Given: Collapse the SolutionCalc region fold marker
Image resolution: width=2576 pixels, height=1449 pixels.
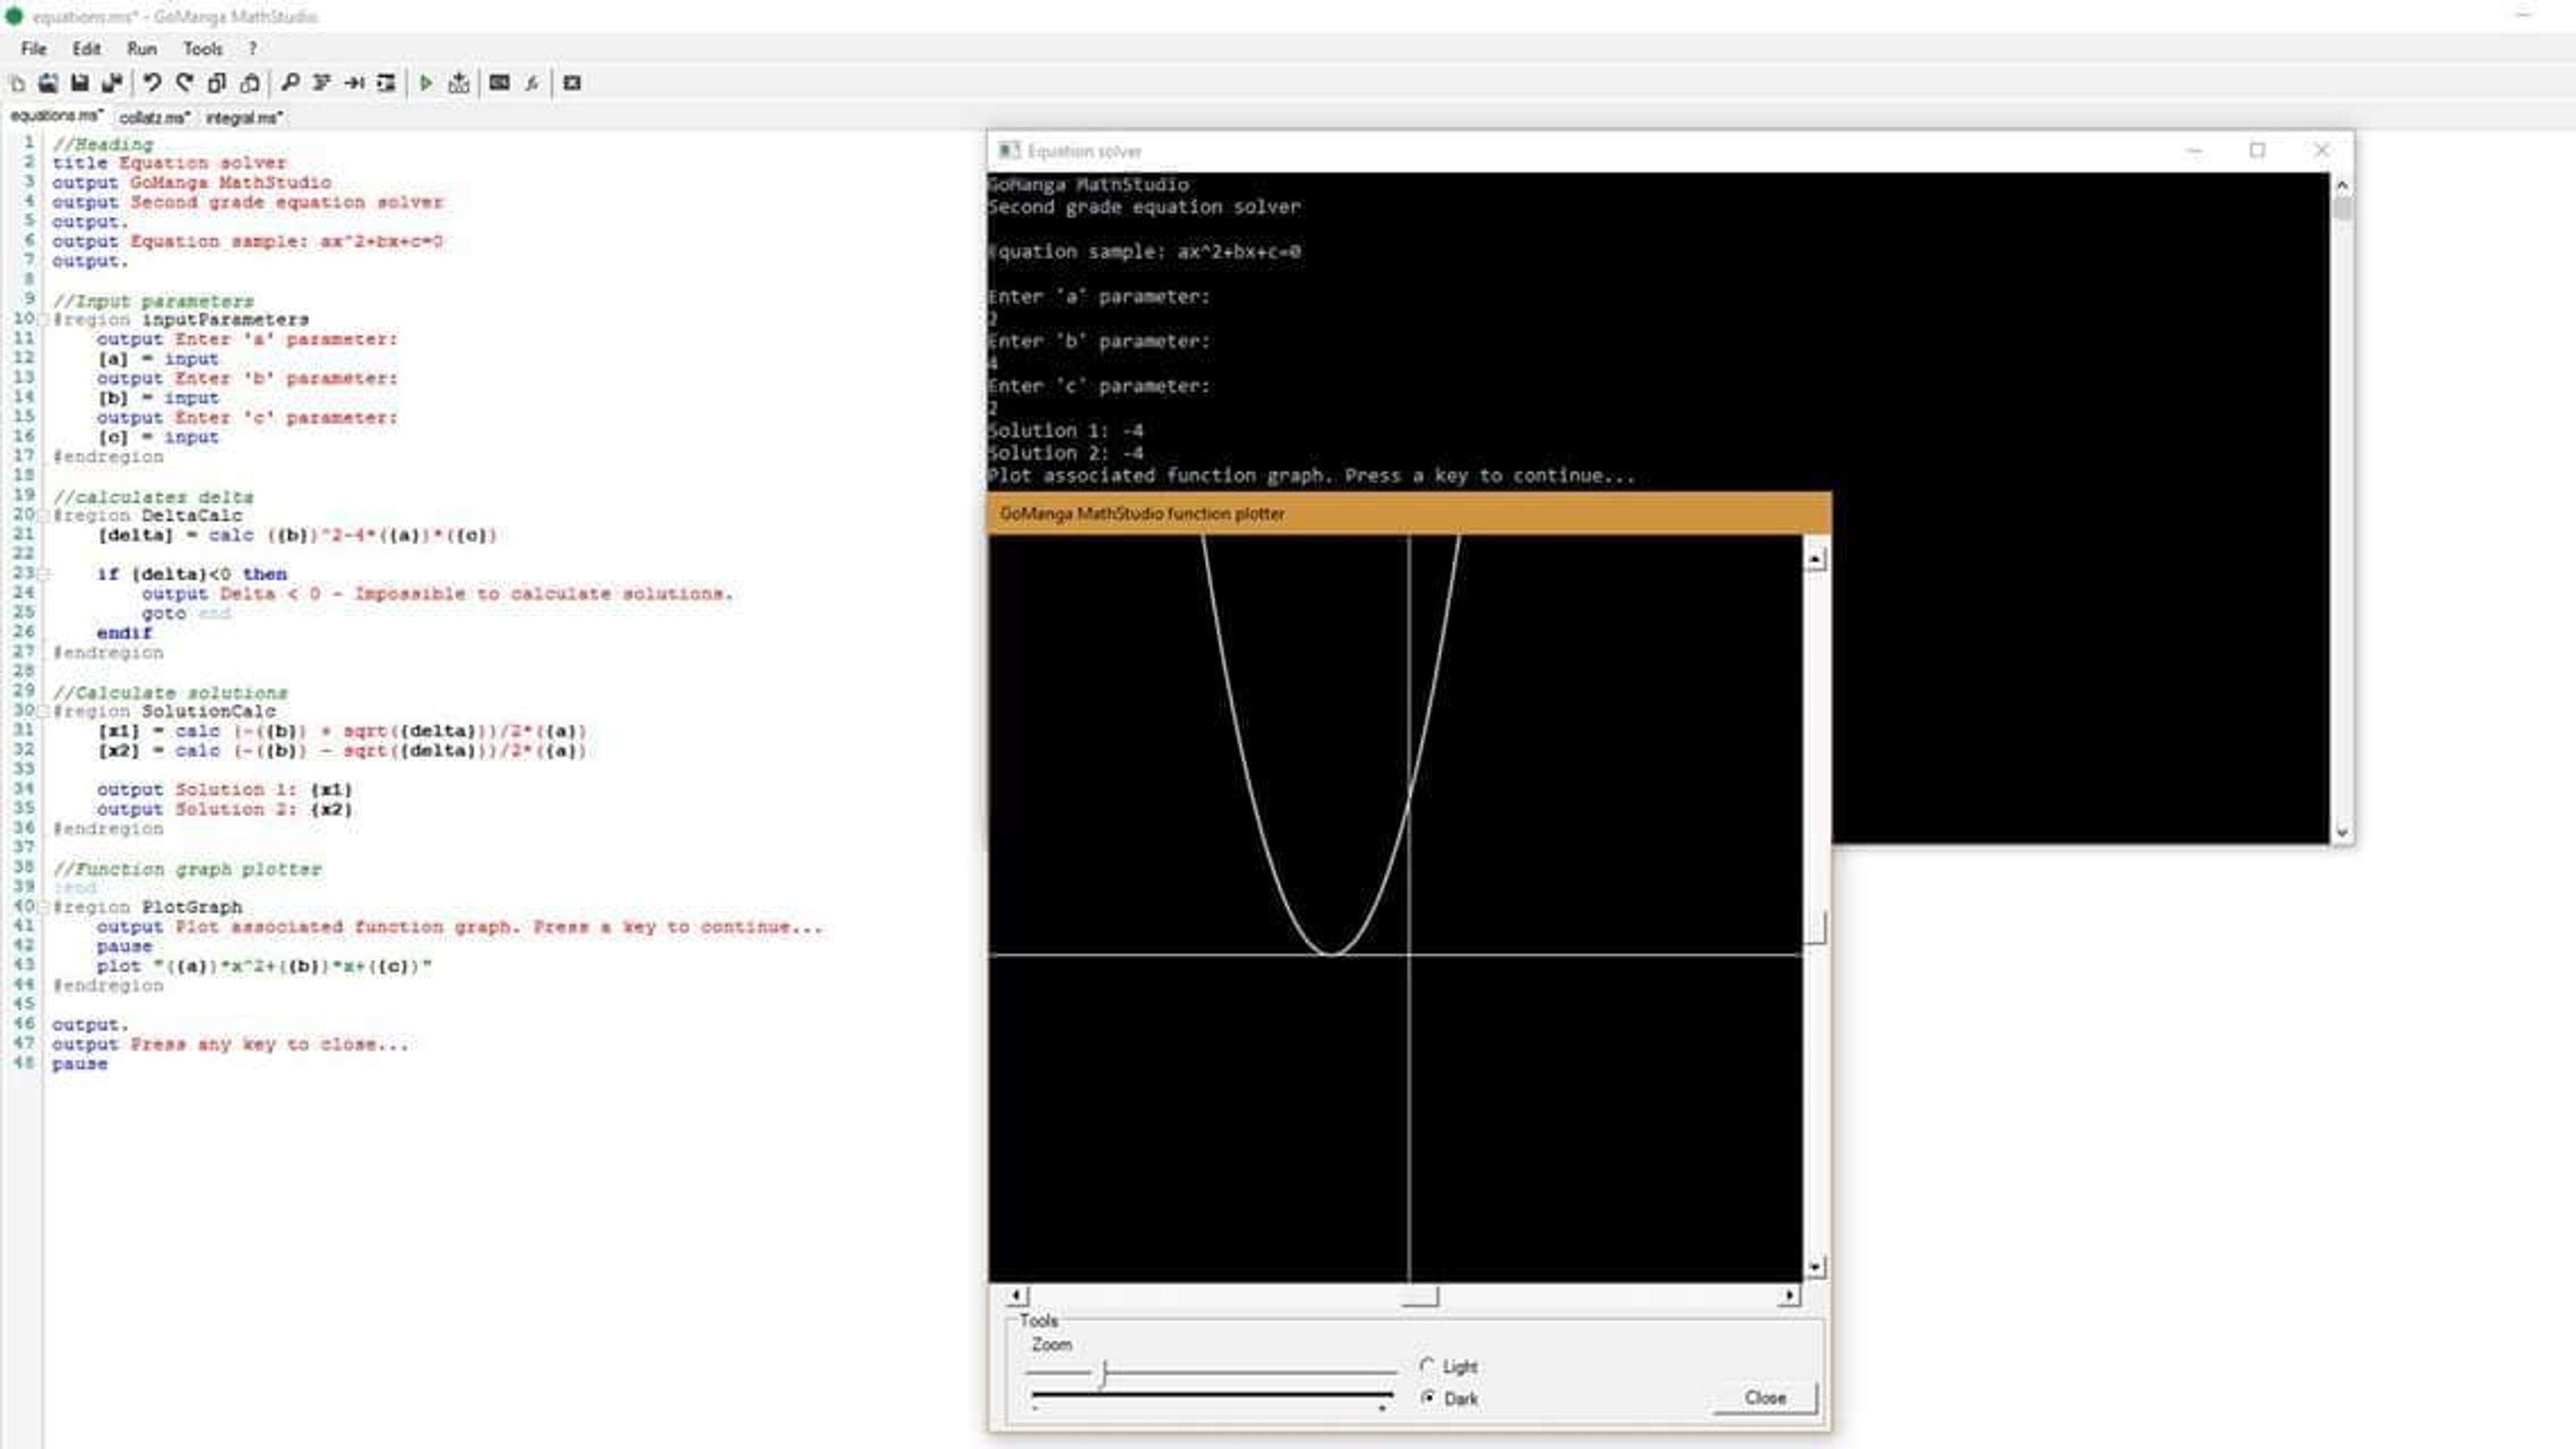Looking at the screenshot, I should point(44,711).
